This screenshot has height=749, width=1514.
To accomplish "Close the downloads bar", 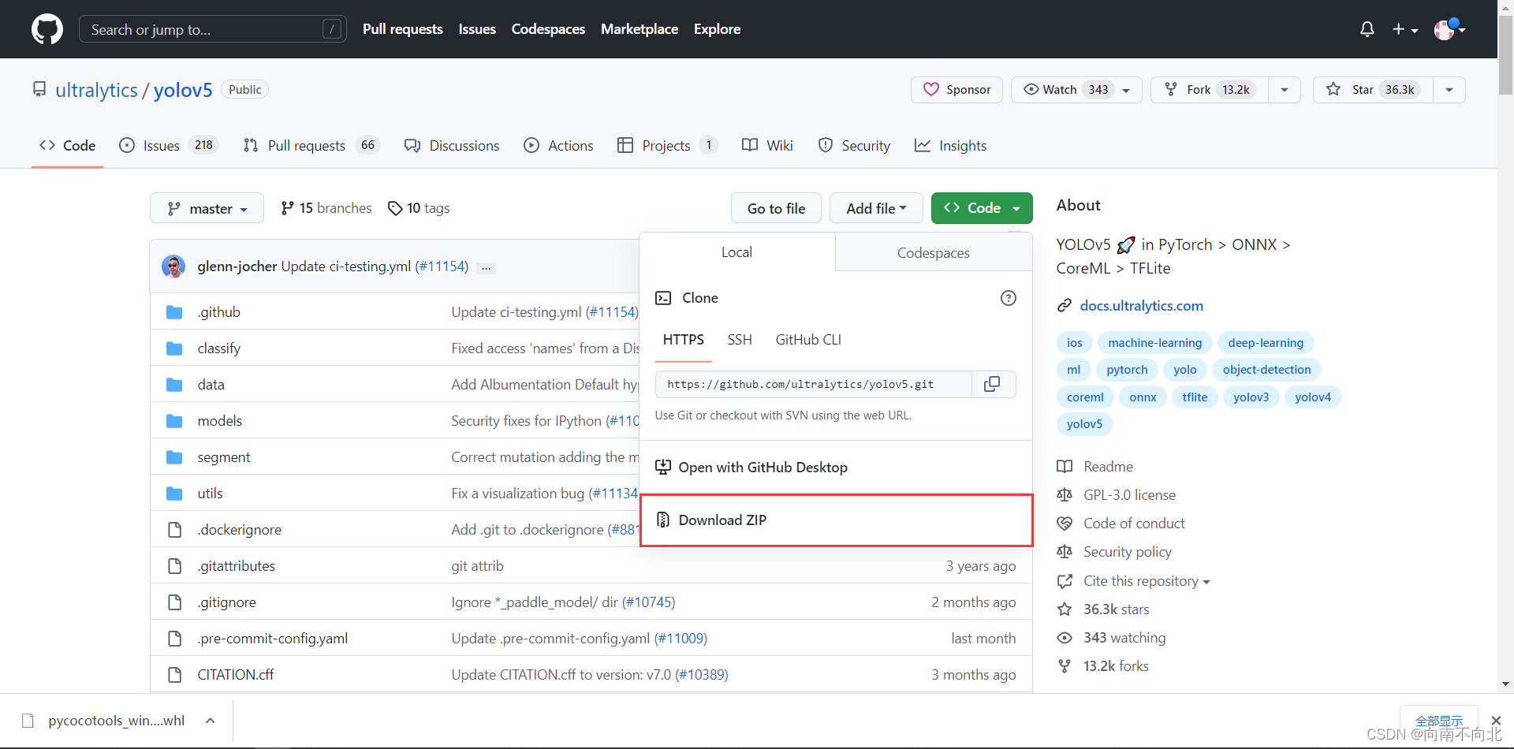I will pos(1496,721).
